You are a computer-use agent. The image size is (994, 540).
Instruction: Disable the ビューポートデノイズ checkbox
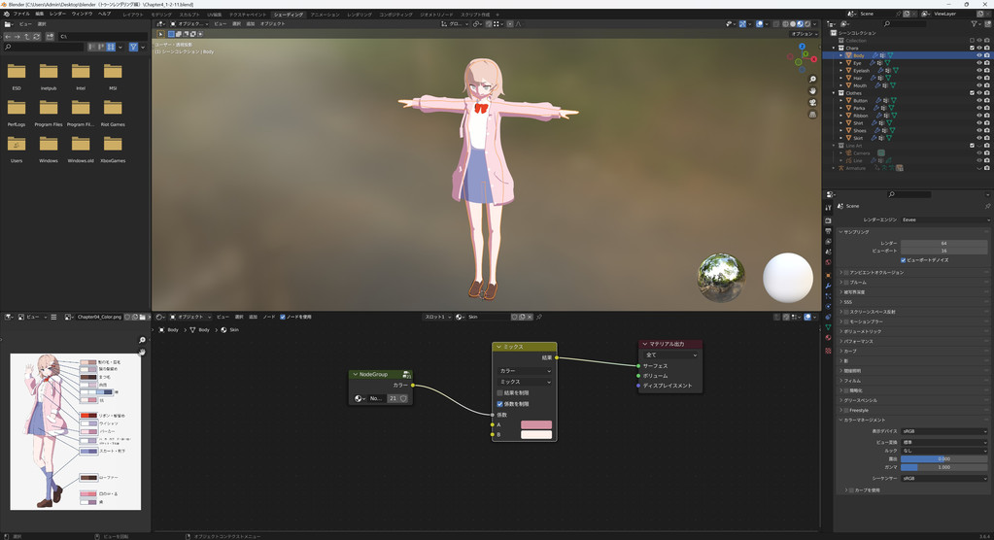point(904,260)
